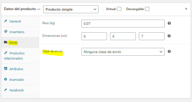Click the second Dimensiones field (width 6)
Image resolution: width=192 pixels, height=102 pixels.
(x=123, y=36)
